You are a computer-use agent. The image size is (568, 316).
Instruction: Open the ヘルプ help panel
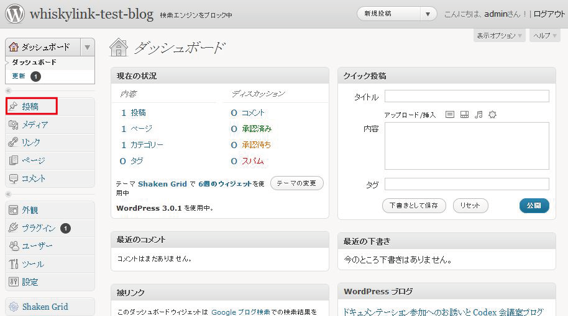544,35
